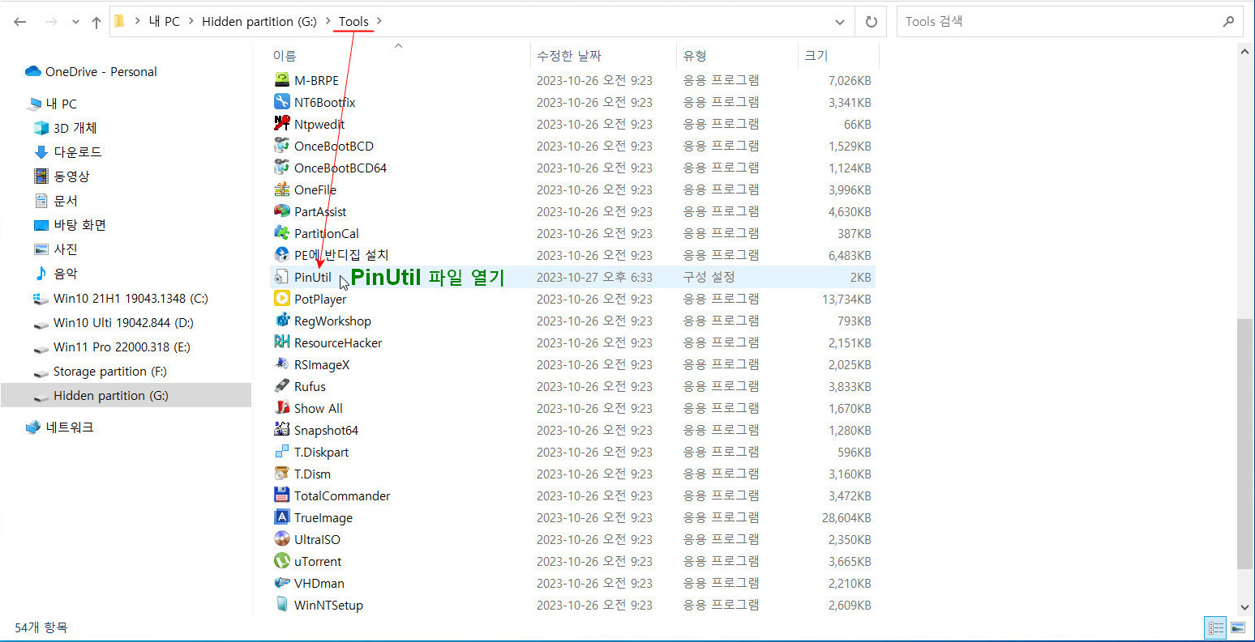Select 네트워크 in navigation pane

click(70, 427)
